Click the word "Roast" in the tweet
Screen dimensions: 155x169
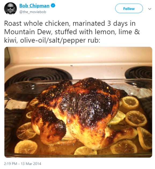click(x=13, y=23)
